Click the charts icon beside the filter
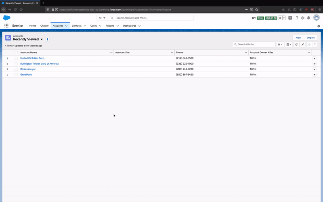Image resolution: width=323 pixels, height=202 pixels. [309, 44]
